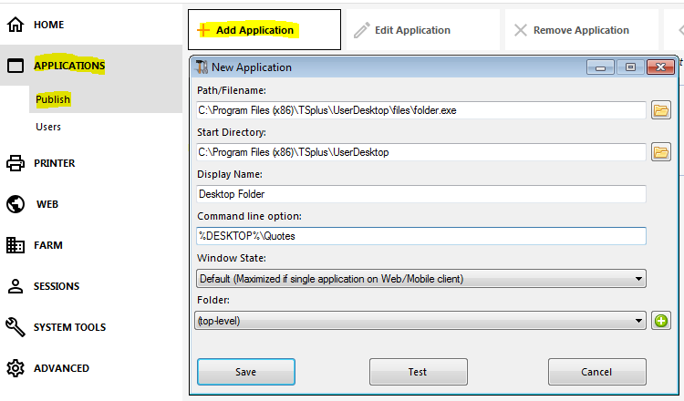
Task: Click the Sessions person icon
Action: 16,286
